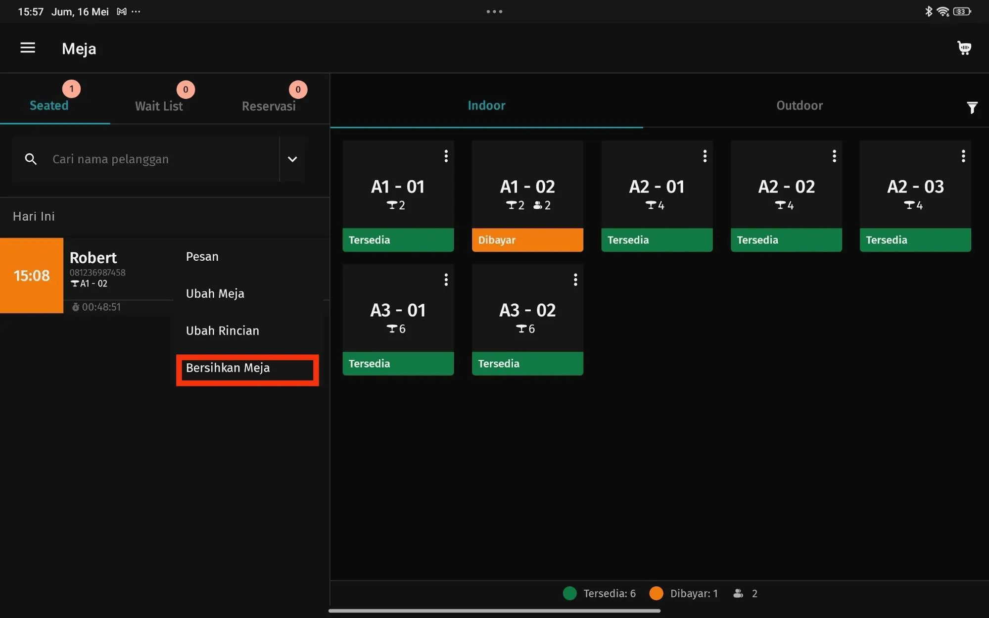Screen dimensions: 989x618
Task: Tap the battery indicator
Action: pyautogui.click(x=962, y=11)
